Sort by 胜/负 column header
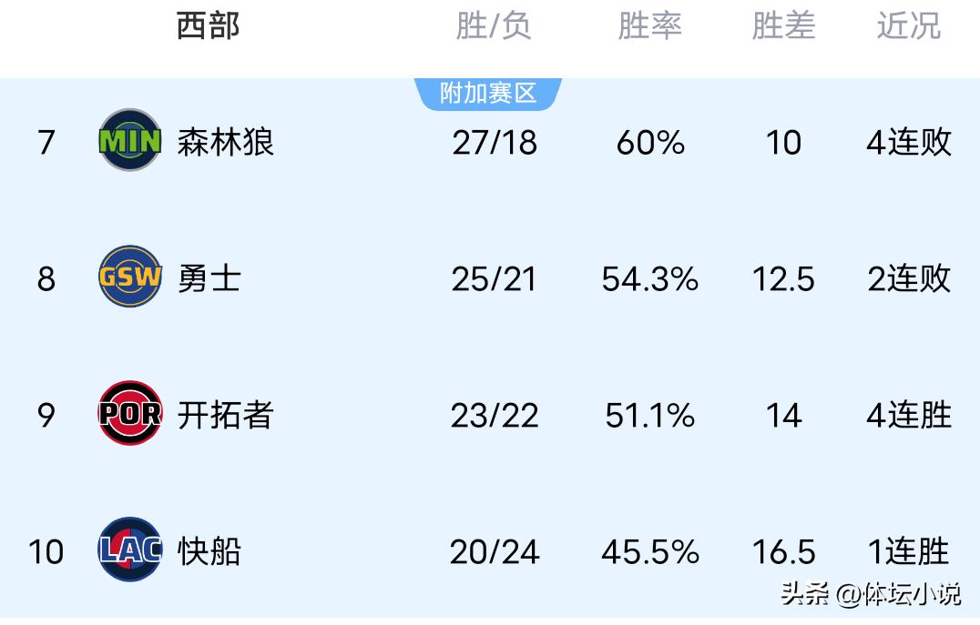Viewport: 980px width, 625px height. (493, 26)
